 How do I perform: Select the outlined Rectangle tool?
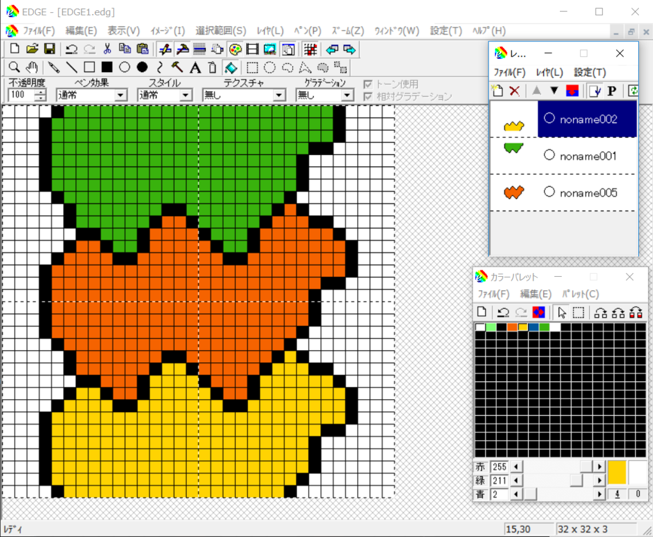[89, 67]
